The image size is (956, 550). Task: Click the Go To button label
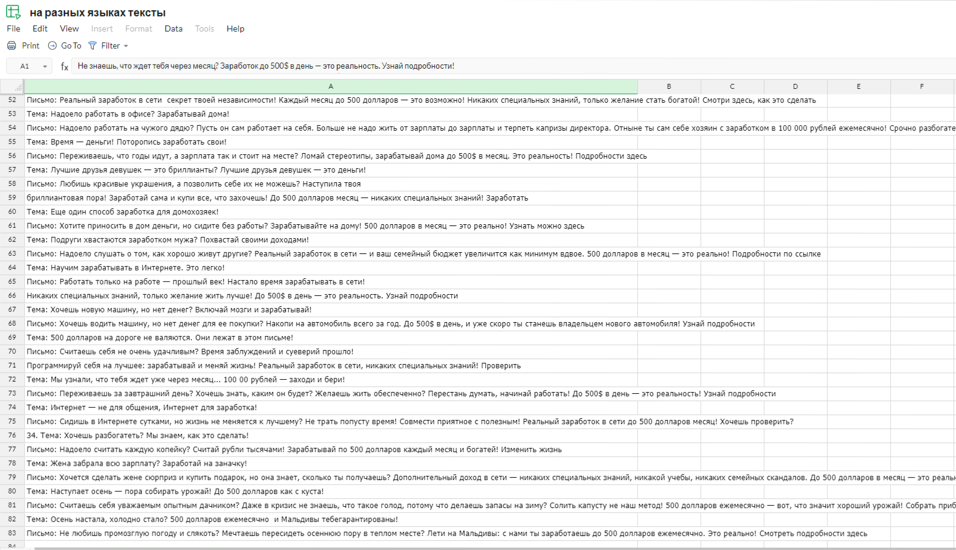point(71,46)
